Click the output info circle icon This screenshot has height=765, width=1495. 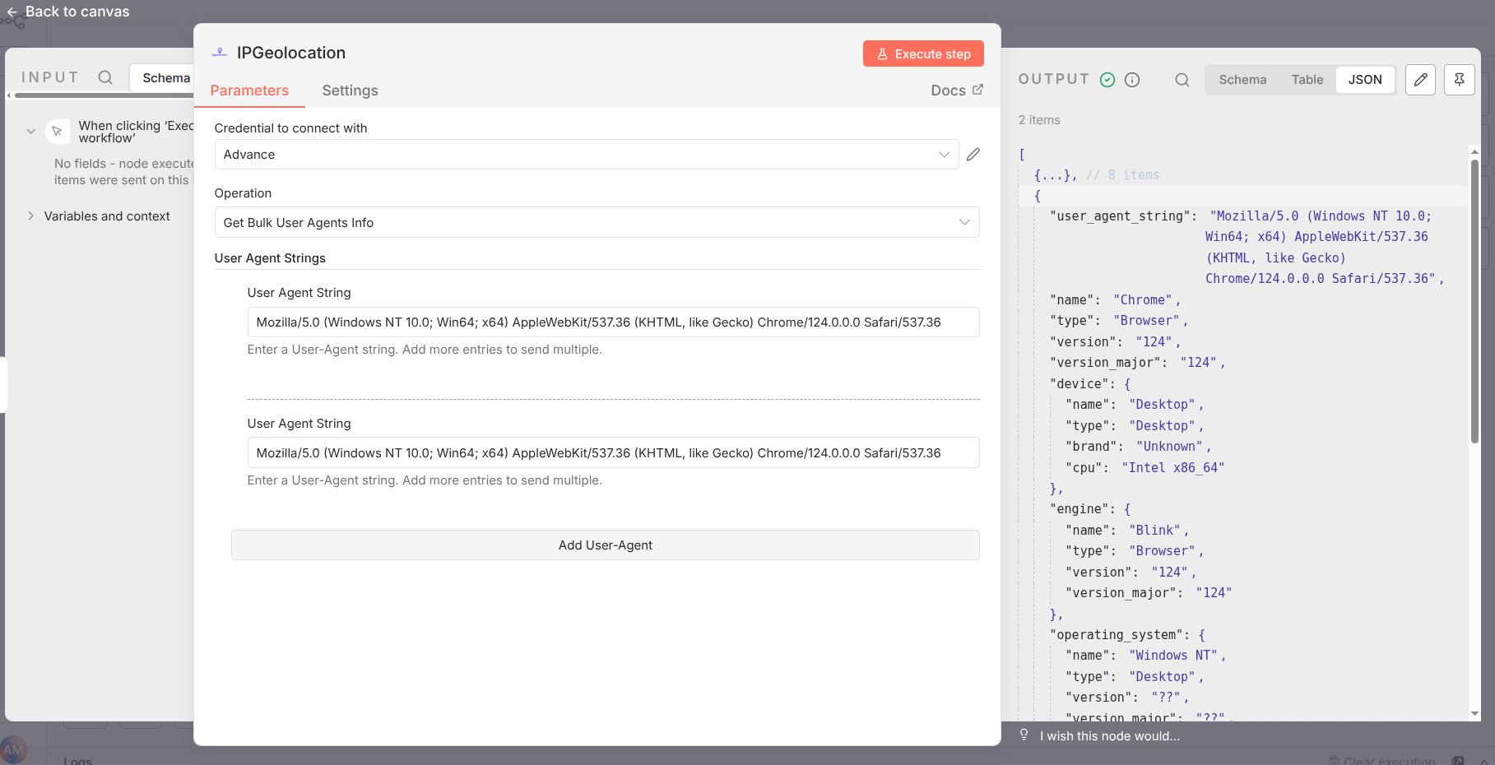1132,80
